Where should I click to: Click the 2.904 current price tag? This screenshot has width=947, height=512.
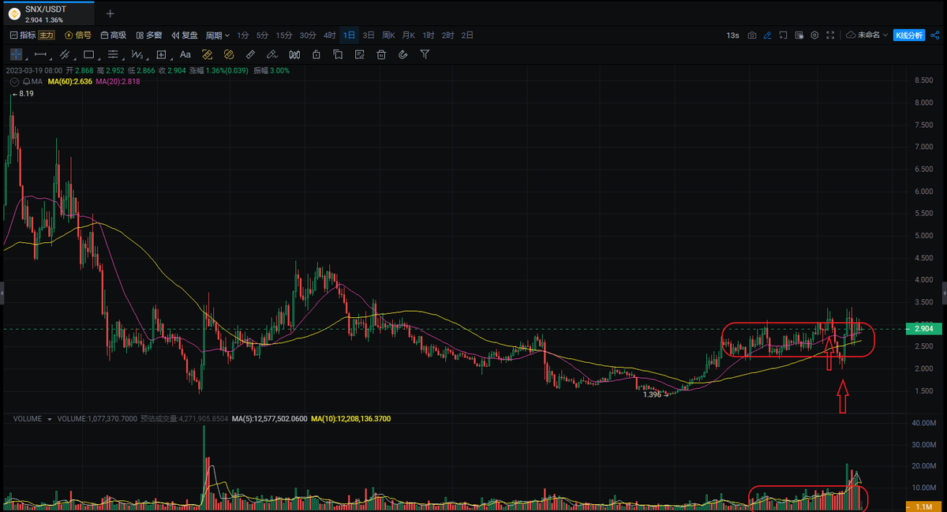(925, 328)
